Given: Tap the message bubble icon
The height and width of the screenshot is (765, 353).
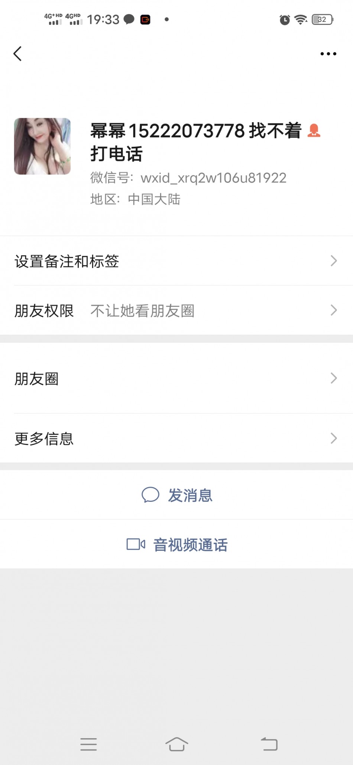Looking at the screenshot, I should coord(150,495).
